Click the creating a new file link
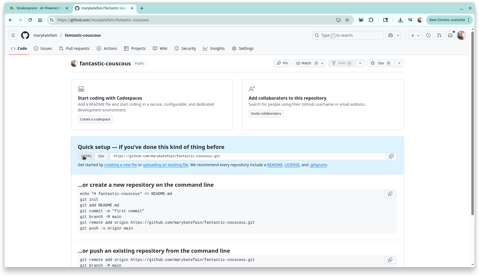This screenshot has height=276, width=479. 121,165
